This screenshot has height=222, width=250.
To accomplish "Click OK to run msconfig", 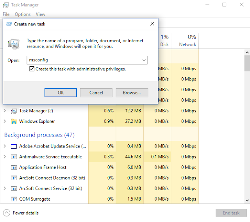I will pyautogui.click(x=61, y=93).
